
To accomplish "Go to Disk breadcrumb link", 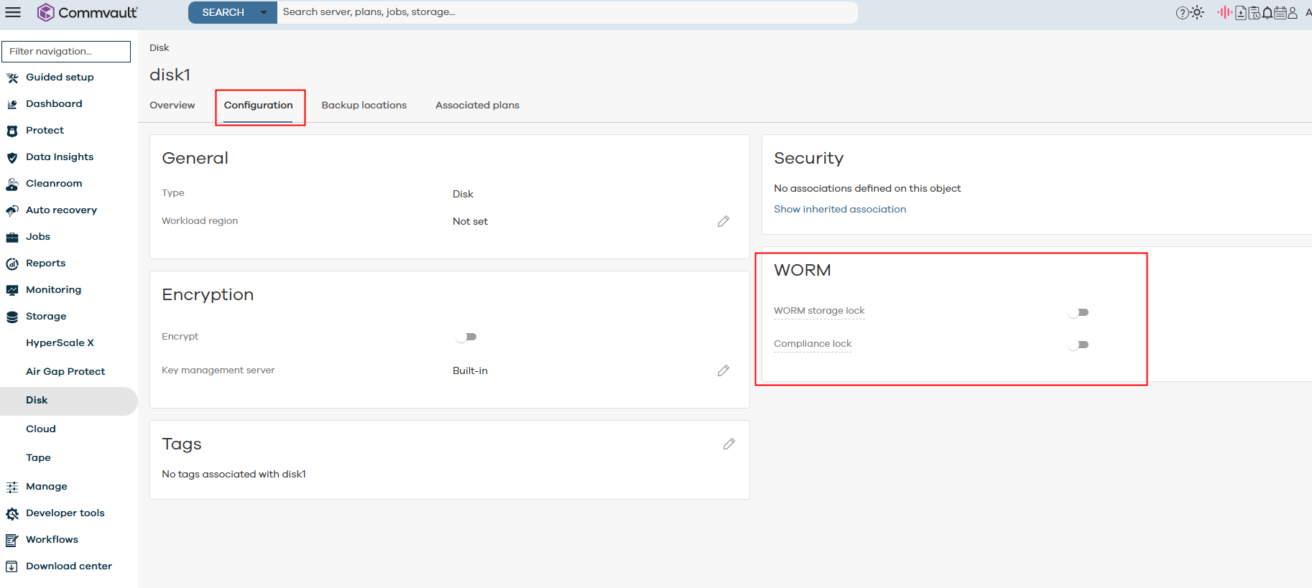I will coord(159,48).
